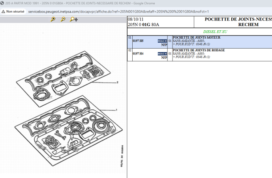
Task: Select part reference 0197 H4
Action: click(138, 54)
